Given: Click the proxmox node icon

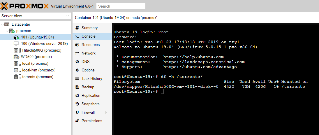Looking at the screenshot, I should pos(12,31).
